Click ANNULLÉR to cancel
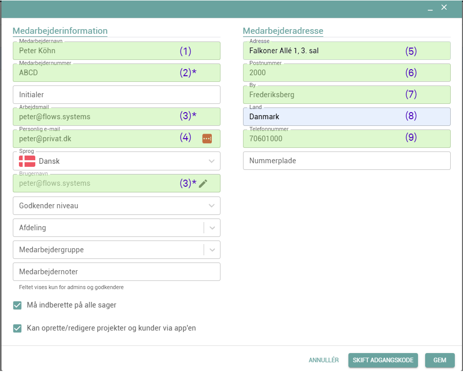 tap(324, 360)
